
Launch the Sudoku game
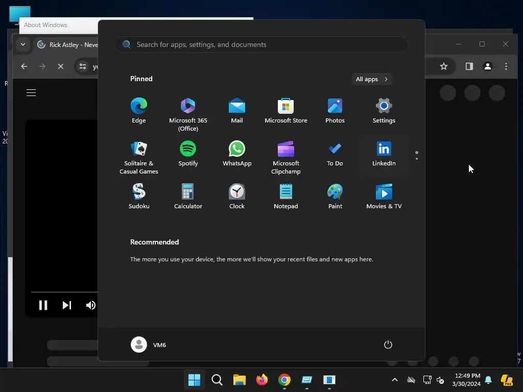point(139,197)
